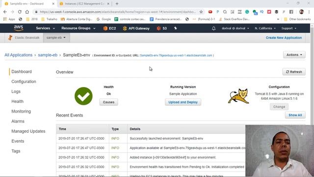This screenshot has width=314, height=177.
Task: Click 'Successfully launched environment' event row
Action: pyautogui.click(x=151, y=139)
